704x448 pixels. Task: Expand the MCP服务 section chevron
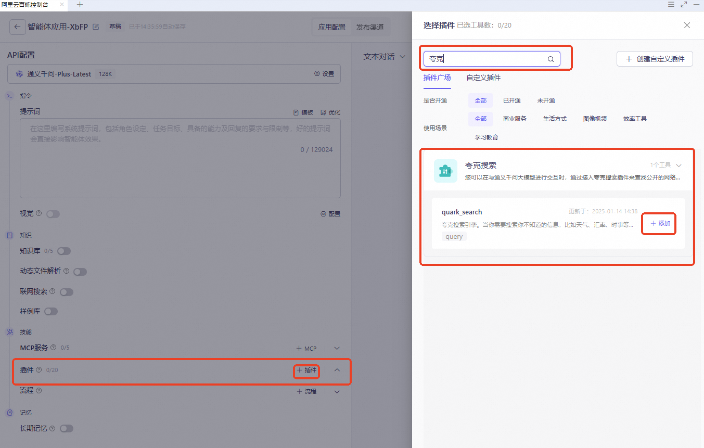[x=337, y=348]
